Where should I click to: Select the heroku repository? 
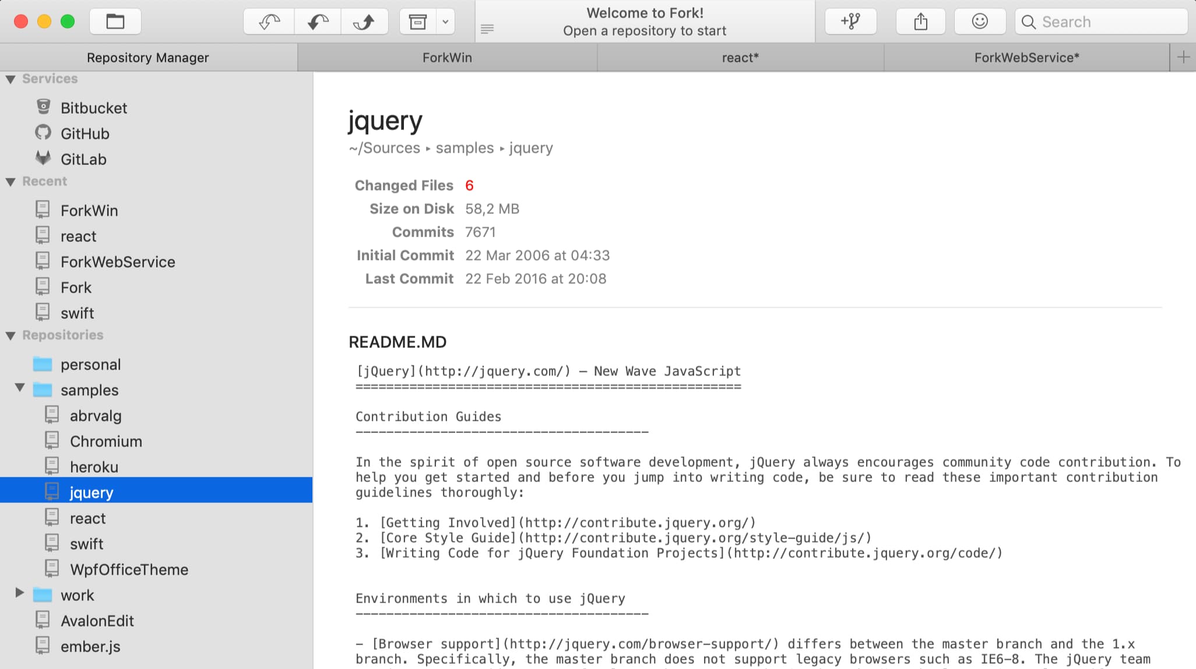[x=94, y=467]
